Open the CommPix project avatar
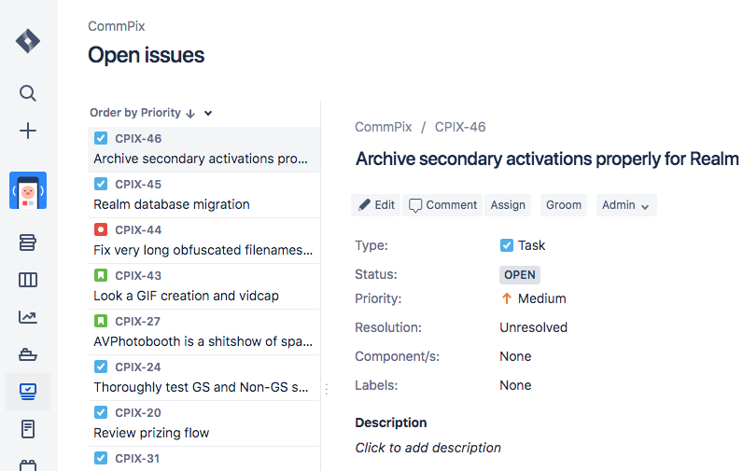743x471 pixels. click(28, 190)
